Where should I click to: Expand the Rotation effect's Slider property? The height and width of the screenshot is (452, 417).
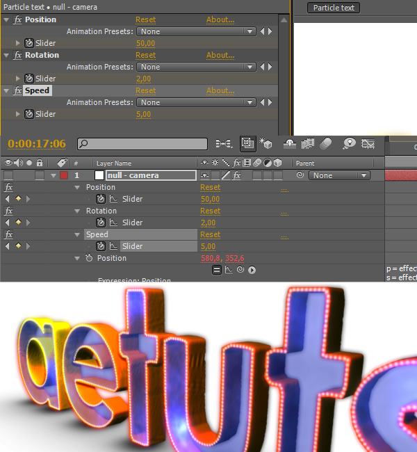coord(18,79)
